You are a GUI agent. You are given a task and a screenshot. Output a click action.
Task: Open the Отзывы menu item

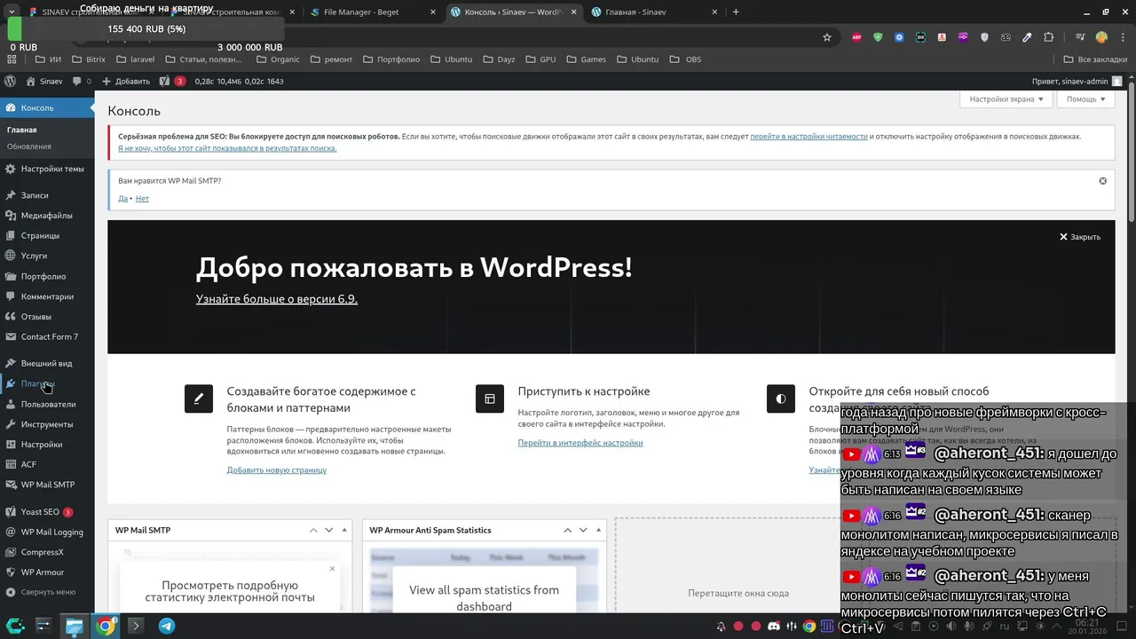47,317
